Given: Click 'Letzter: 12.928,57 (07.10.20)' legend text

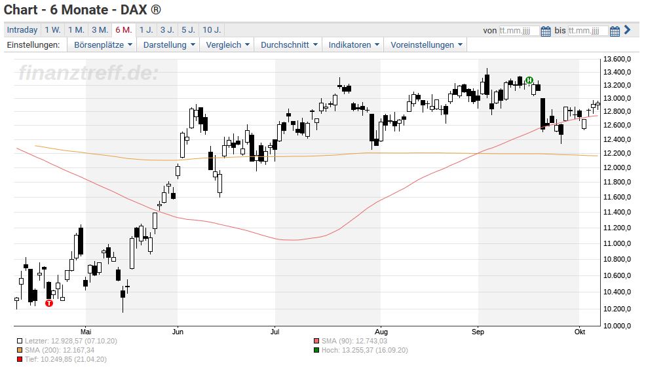Looking at the screenshot, I should 71,341.
